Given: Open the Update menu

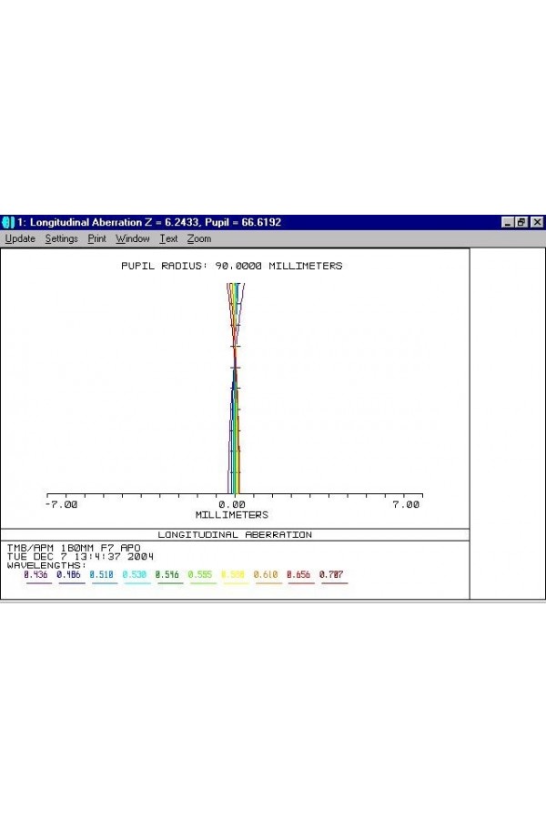Looking at the screenshot, I should pos(20,239).
